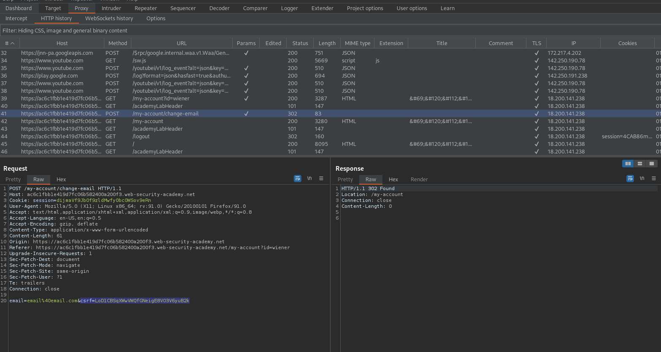Sort table by Length column
This screenshot has width=661, height=352.
327,43
